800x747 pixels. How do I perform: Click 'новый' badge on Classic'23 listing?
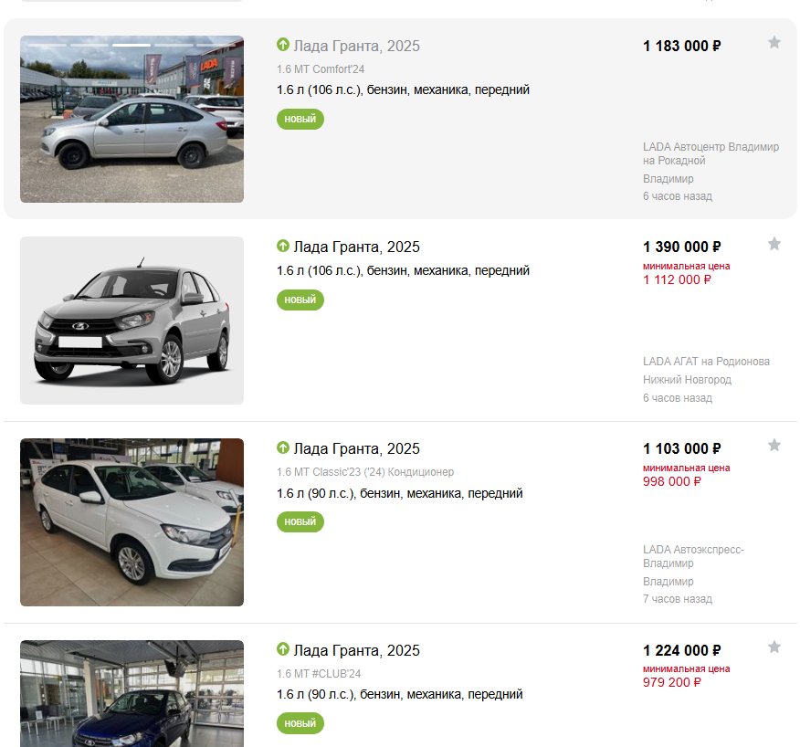point(300,521)
